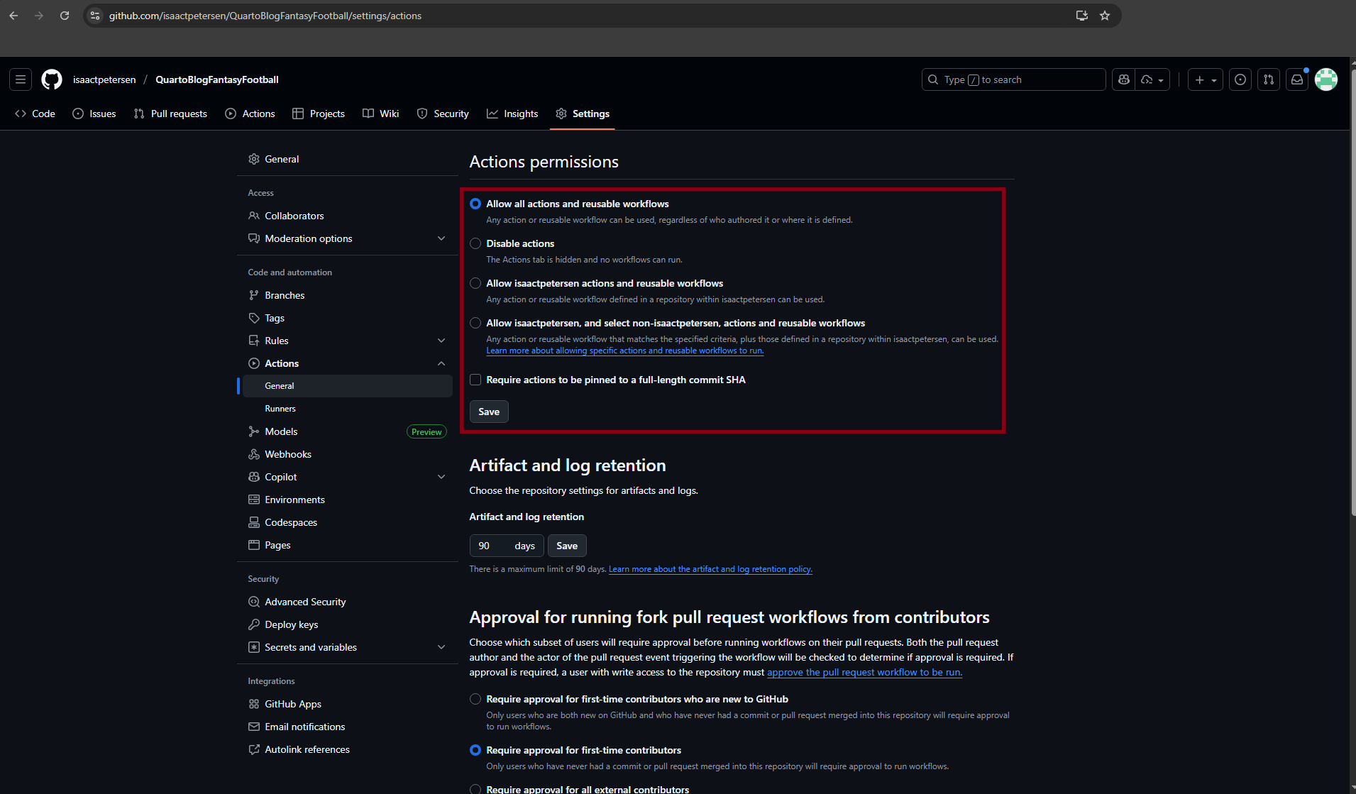Click the issues circle icon in header
Image resolution: width=1356 pixels, height=794 pixels.
(x=1240, y=79)
